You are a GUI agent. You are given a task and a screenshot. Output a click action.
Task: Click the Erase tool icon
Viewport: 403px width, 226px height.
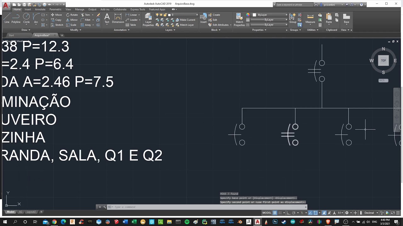point(98,15)
